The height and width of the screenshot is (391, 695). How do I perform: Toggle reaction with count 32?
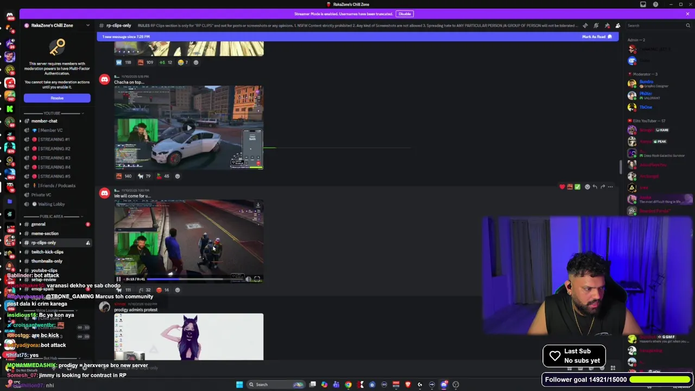click(x=144, y=290)
